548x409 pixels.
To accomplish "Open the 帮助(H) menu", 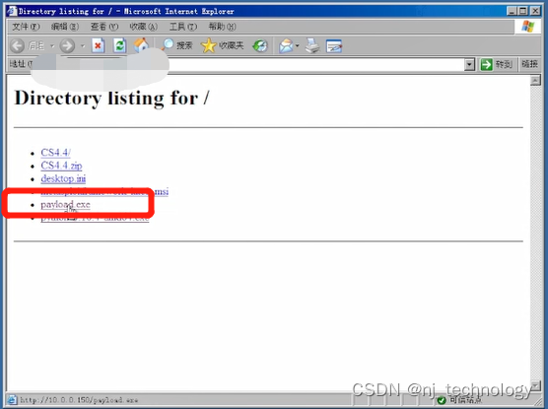I will point(222,27).
